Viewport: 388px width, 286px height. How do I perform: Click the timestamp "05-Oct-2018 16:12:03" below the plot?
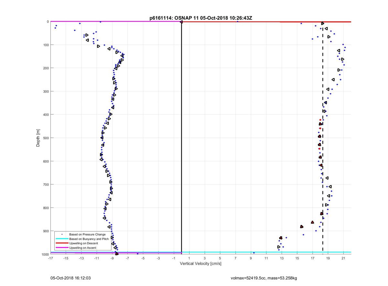pyautogui.click(x=71, y=278)
